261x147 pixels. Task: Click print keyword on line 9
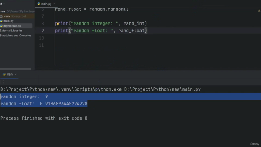pos(62,31)
